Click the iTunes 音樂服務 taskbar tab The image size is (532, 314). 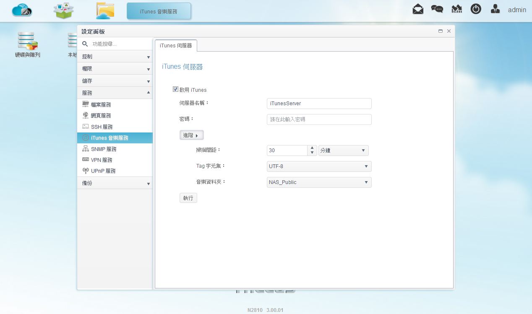159,11
